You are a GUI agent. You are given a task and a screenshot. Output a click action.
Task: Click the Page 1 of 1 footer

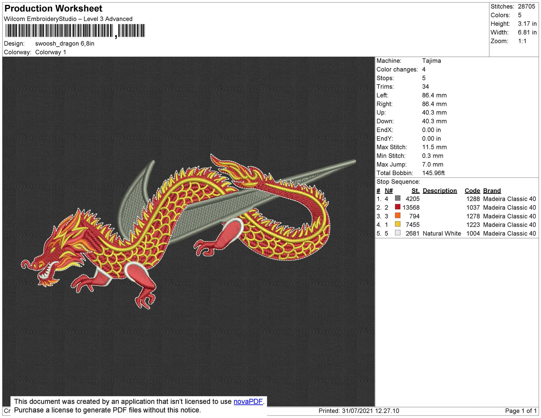(520, 411)
